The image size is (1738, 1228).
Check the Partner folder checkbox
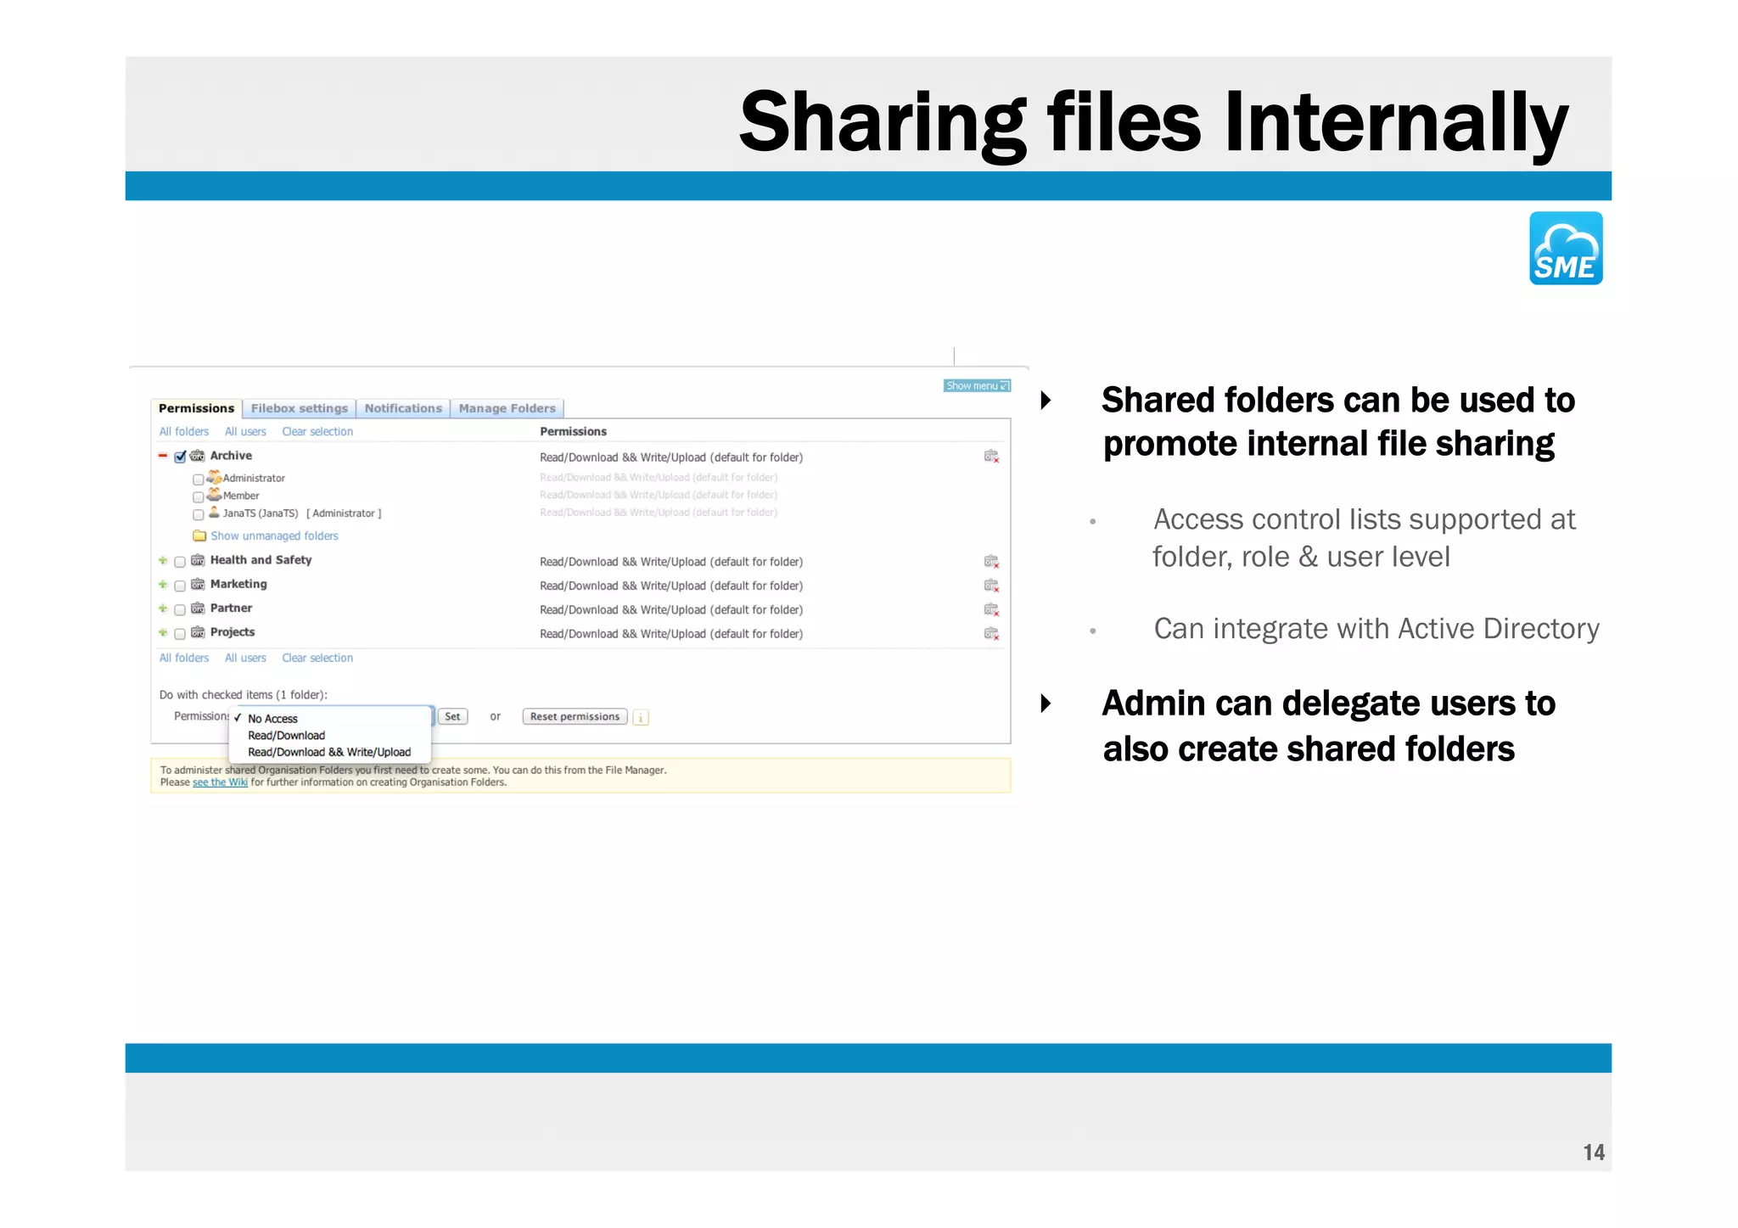tap(180, 609)
